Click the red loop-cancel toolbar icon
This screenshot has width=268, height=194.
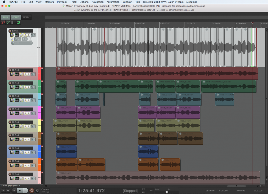tap(3, 23)
